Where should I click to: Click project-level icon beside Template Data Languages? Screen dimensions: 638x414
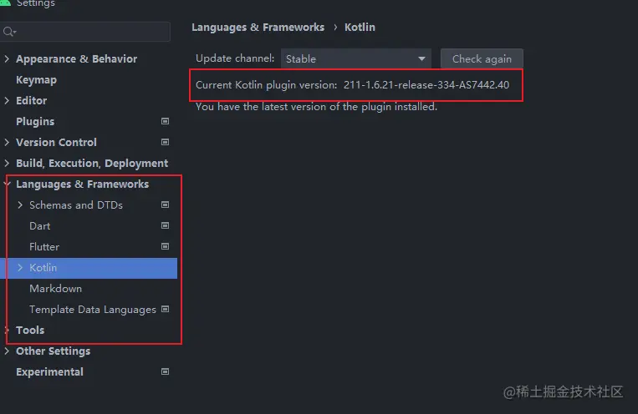165,309
